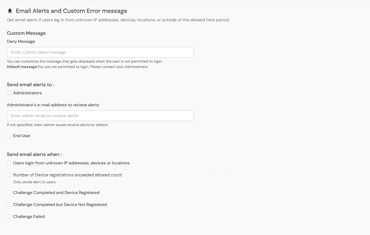Viewport: 370px width, 235px height.
Task: Click the main-admin default alerts hint text
Action: [58, 125]
